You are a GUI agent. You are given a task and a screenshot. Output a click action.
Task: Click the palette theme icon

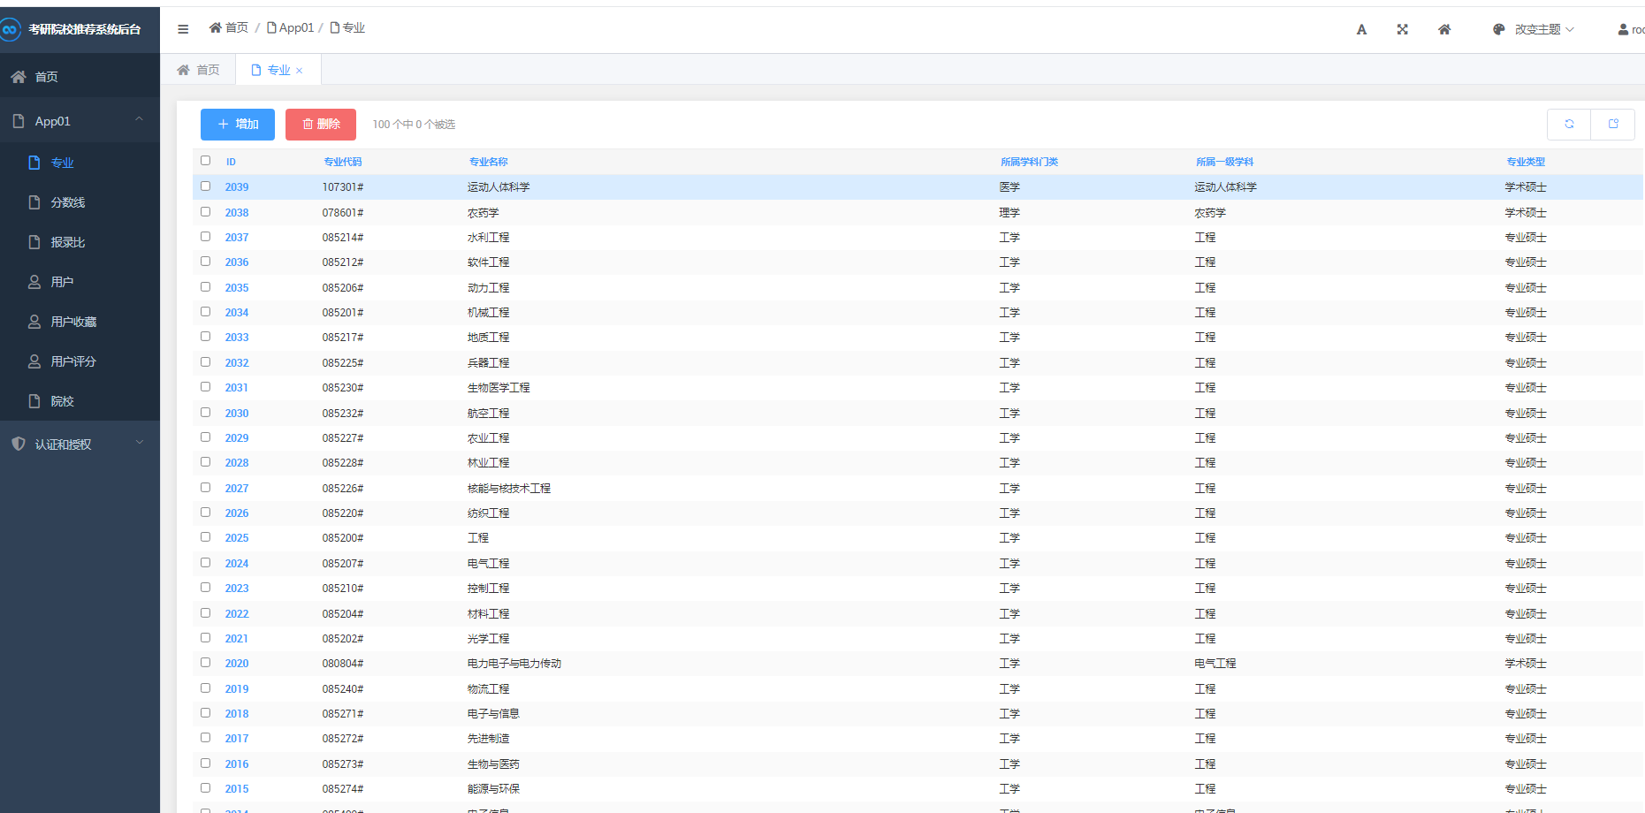1498,29
